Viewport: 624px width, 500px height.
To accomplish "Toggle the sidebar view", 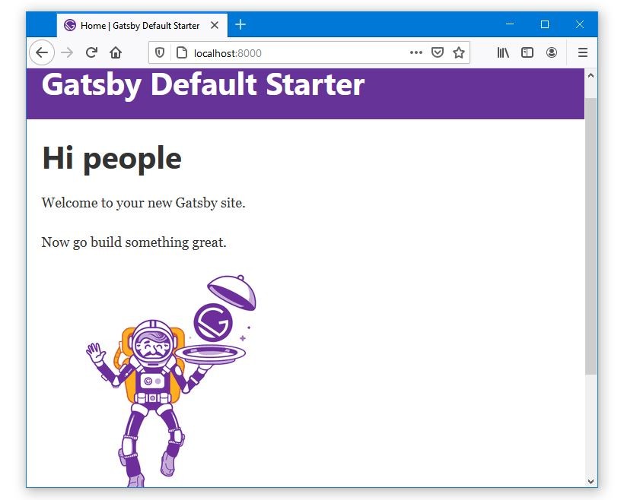I will 527,52.
